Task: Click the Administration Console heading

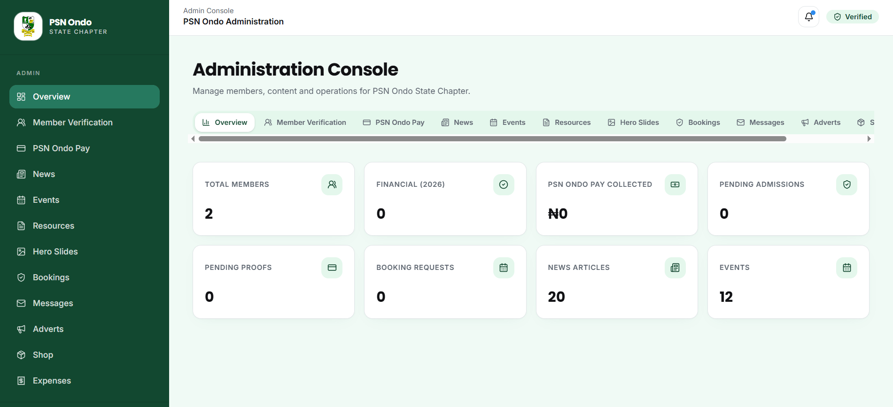Action: (295, 69)
